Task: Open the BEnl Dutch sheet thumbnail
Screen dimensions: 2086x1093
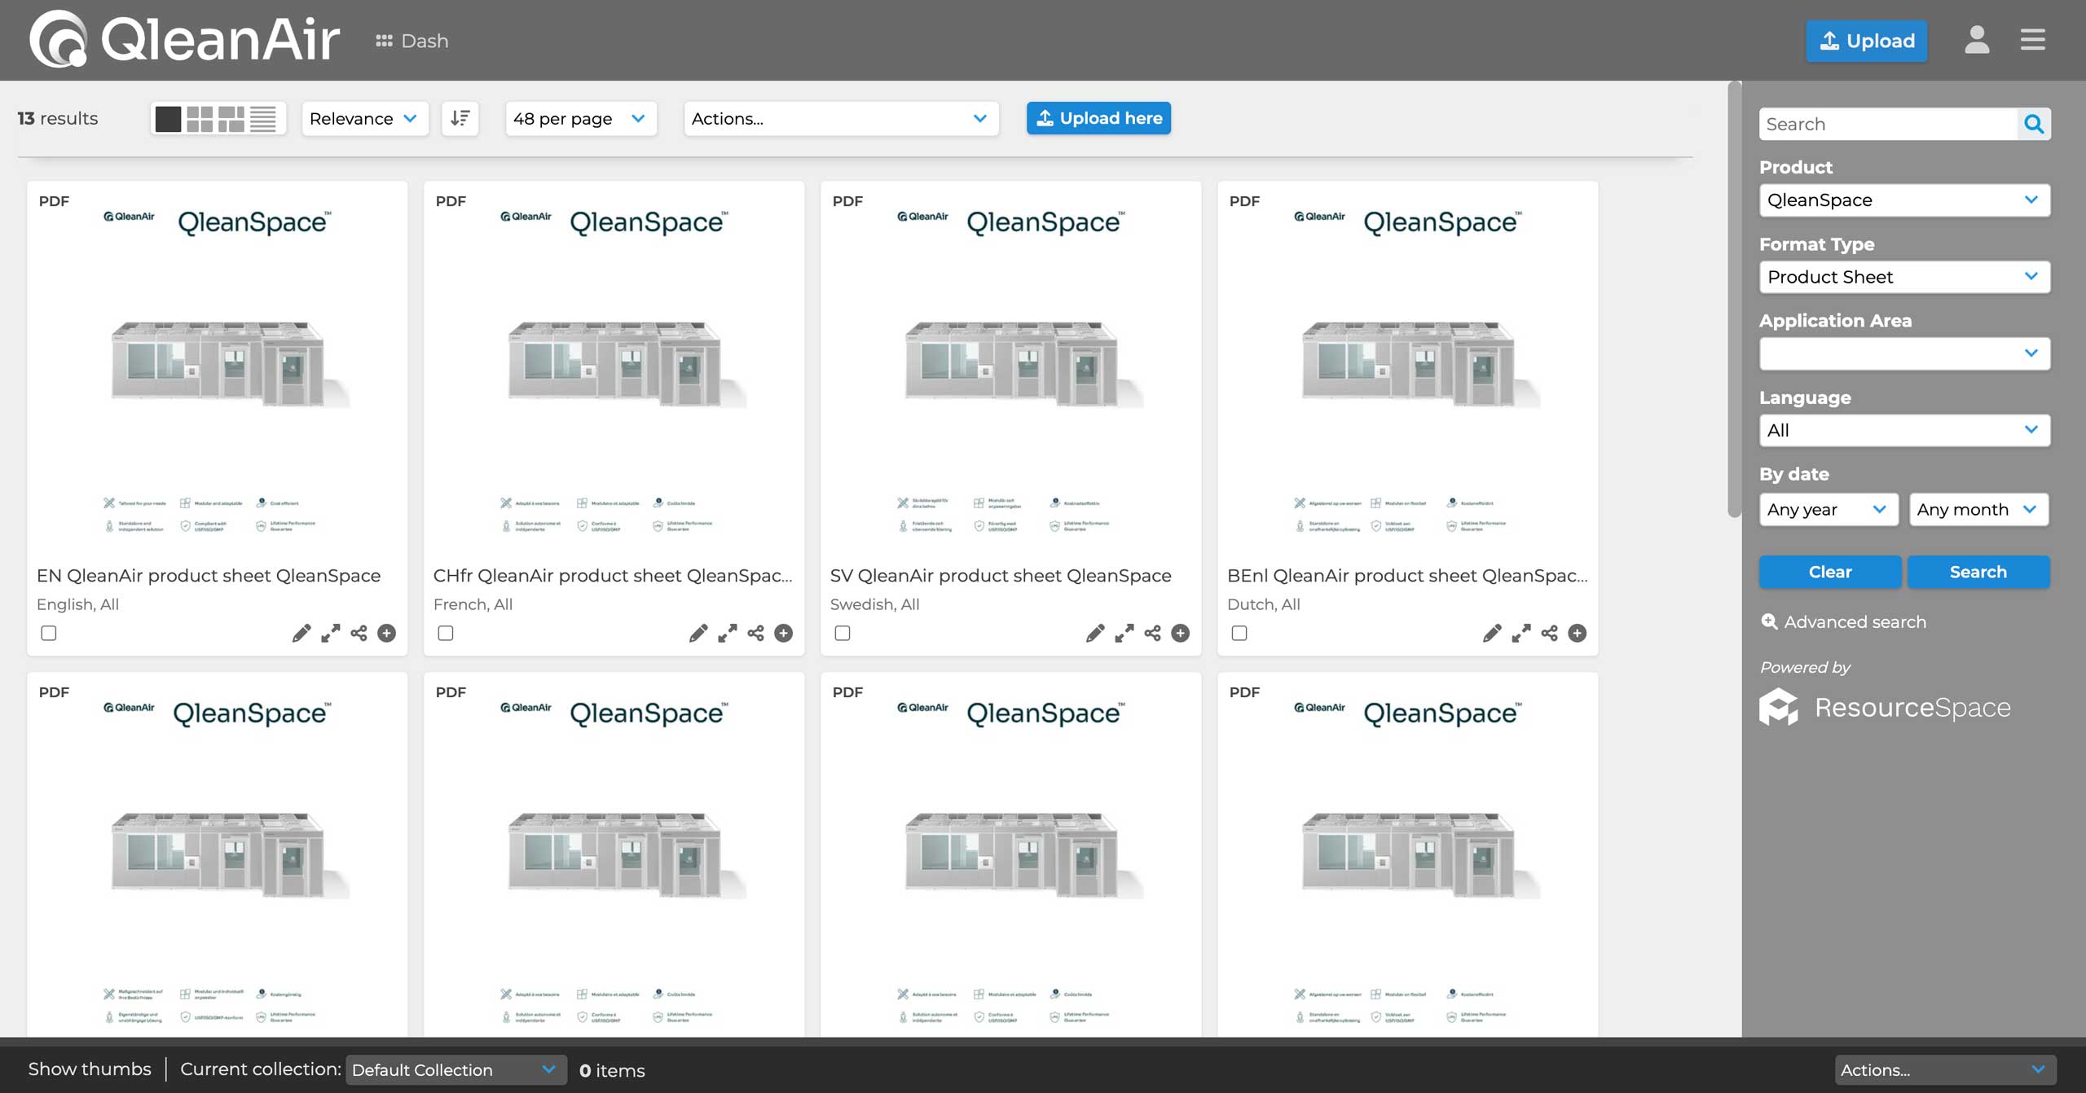Action: tap(1408, 371)
